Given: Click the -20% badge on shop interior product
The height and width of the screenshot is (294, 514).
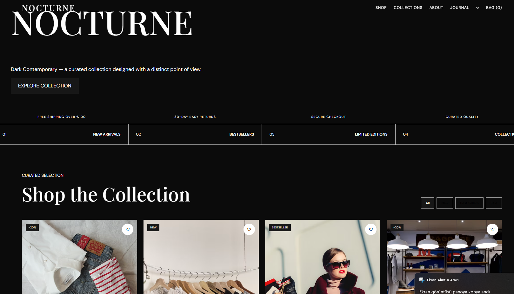Looking at the screenshot, I should point(397,227).
